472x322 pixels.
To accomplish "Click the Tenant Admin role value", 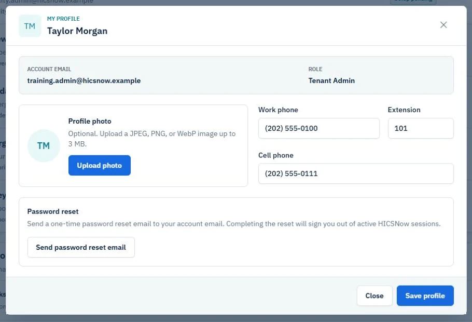I will click(331, 81).
